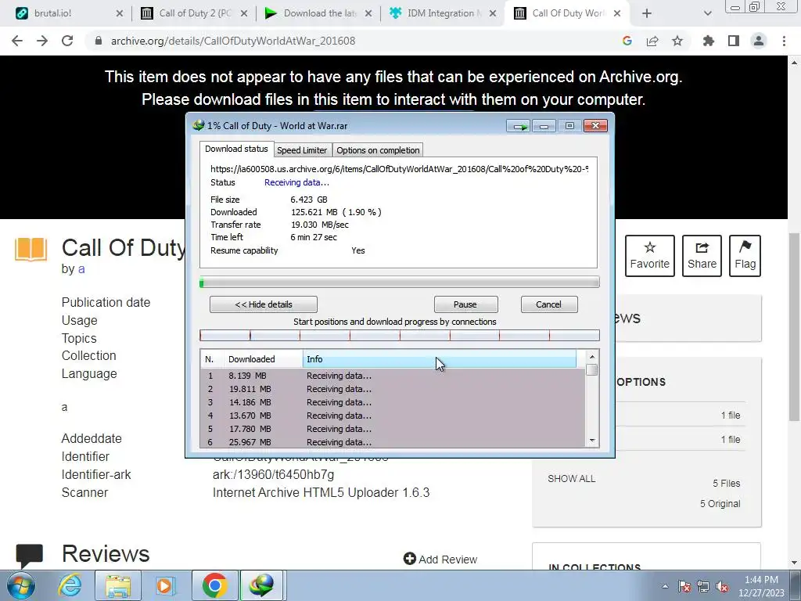Image resolution: width=801 pixels, height=601 pixels.
Task: Select connection row with 13.670 MB
Action: pyautogui.click(x=393, y=416)
